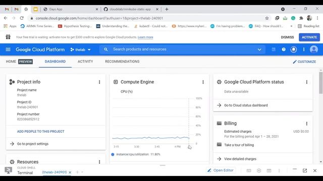Switch to cloudslab/minikube-static-app GitHub tab
323x181 pixels.
click(131, 9)
